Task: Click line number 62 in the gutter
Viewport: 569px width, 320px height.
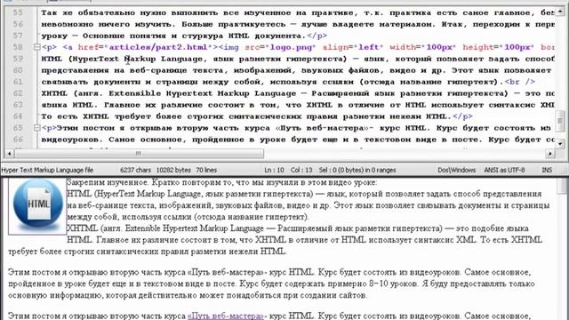Action: pyautogui.click(x=18, y=93)
